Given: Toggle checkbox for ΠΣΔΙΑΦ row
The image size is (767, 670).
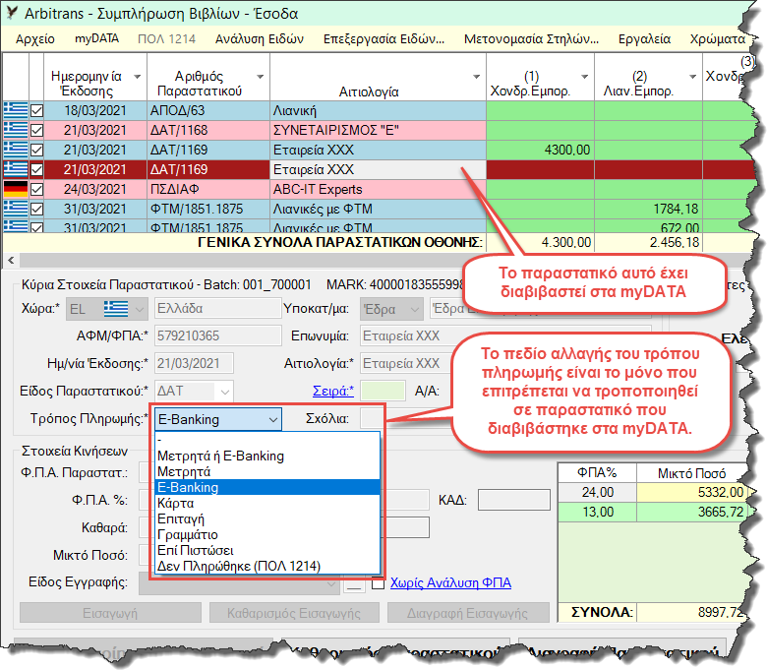Looking at the screenshot, I should pos(36,190).
